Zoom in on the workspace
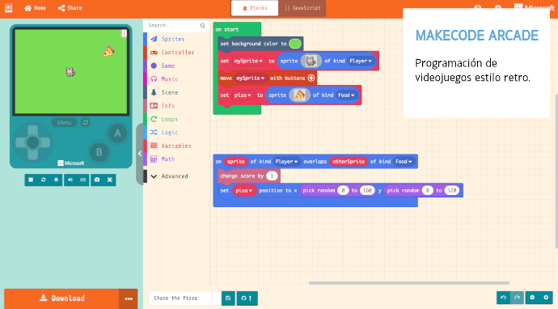Image resolution: width=558 pixels, height=309 pixels. point(546,298)
